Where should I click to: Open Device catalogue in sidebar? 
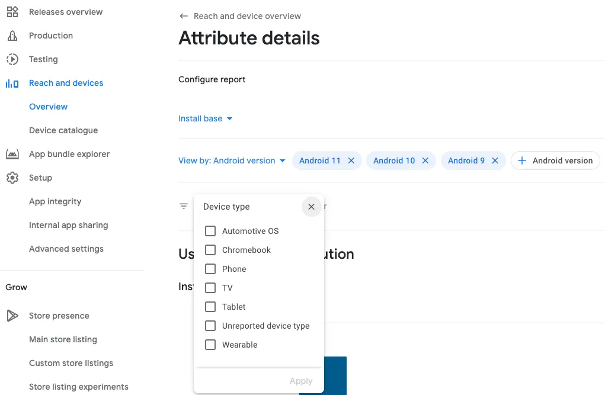pos(63,130)
